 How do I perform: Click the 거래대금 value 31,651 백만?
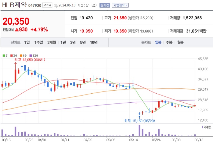click(196, 31)
